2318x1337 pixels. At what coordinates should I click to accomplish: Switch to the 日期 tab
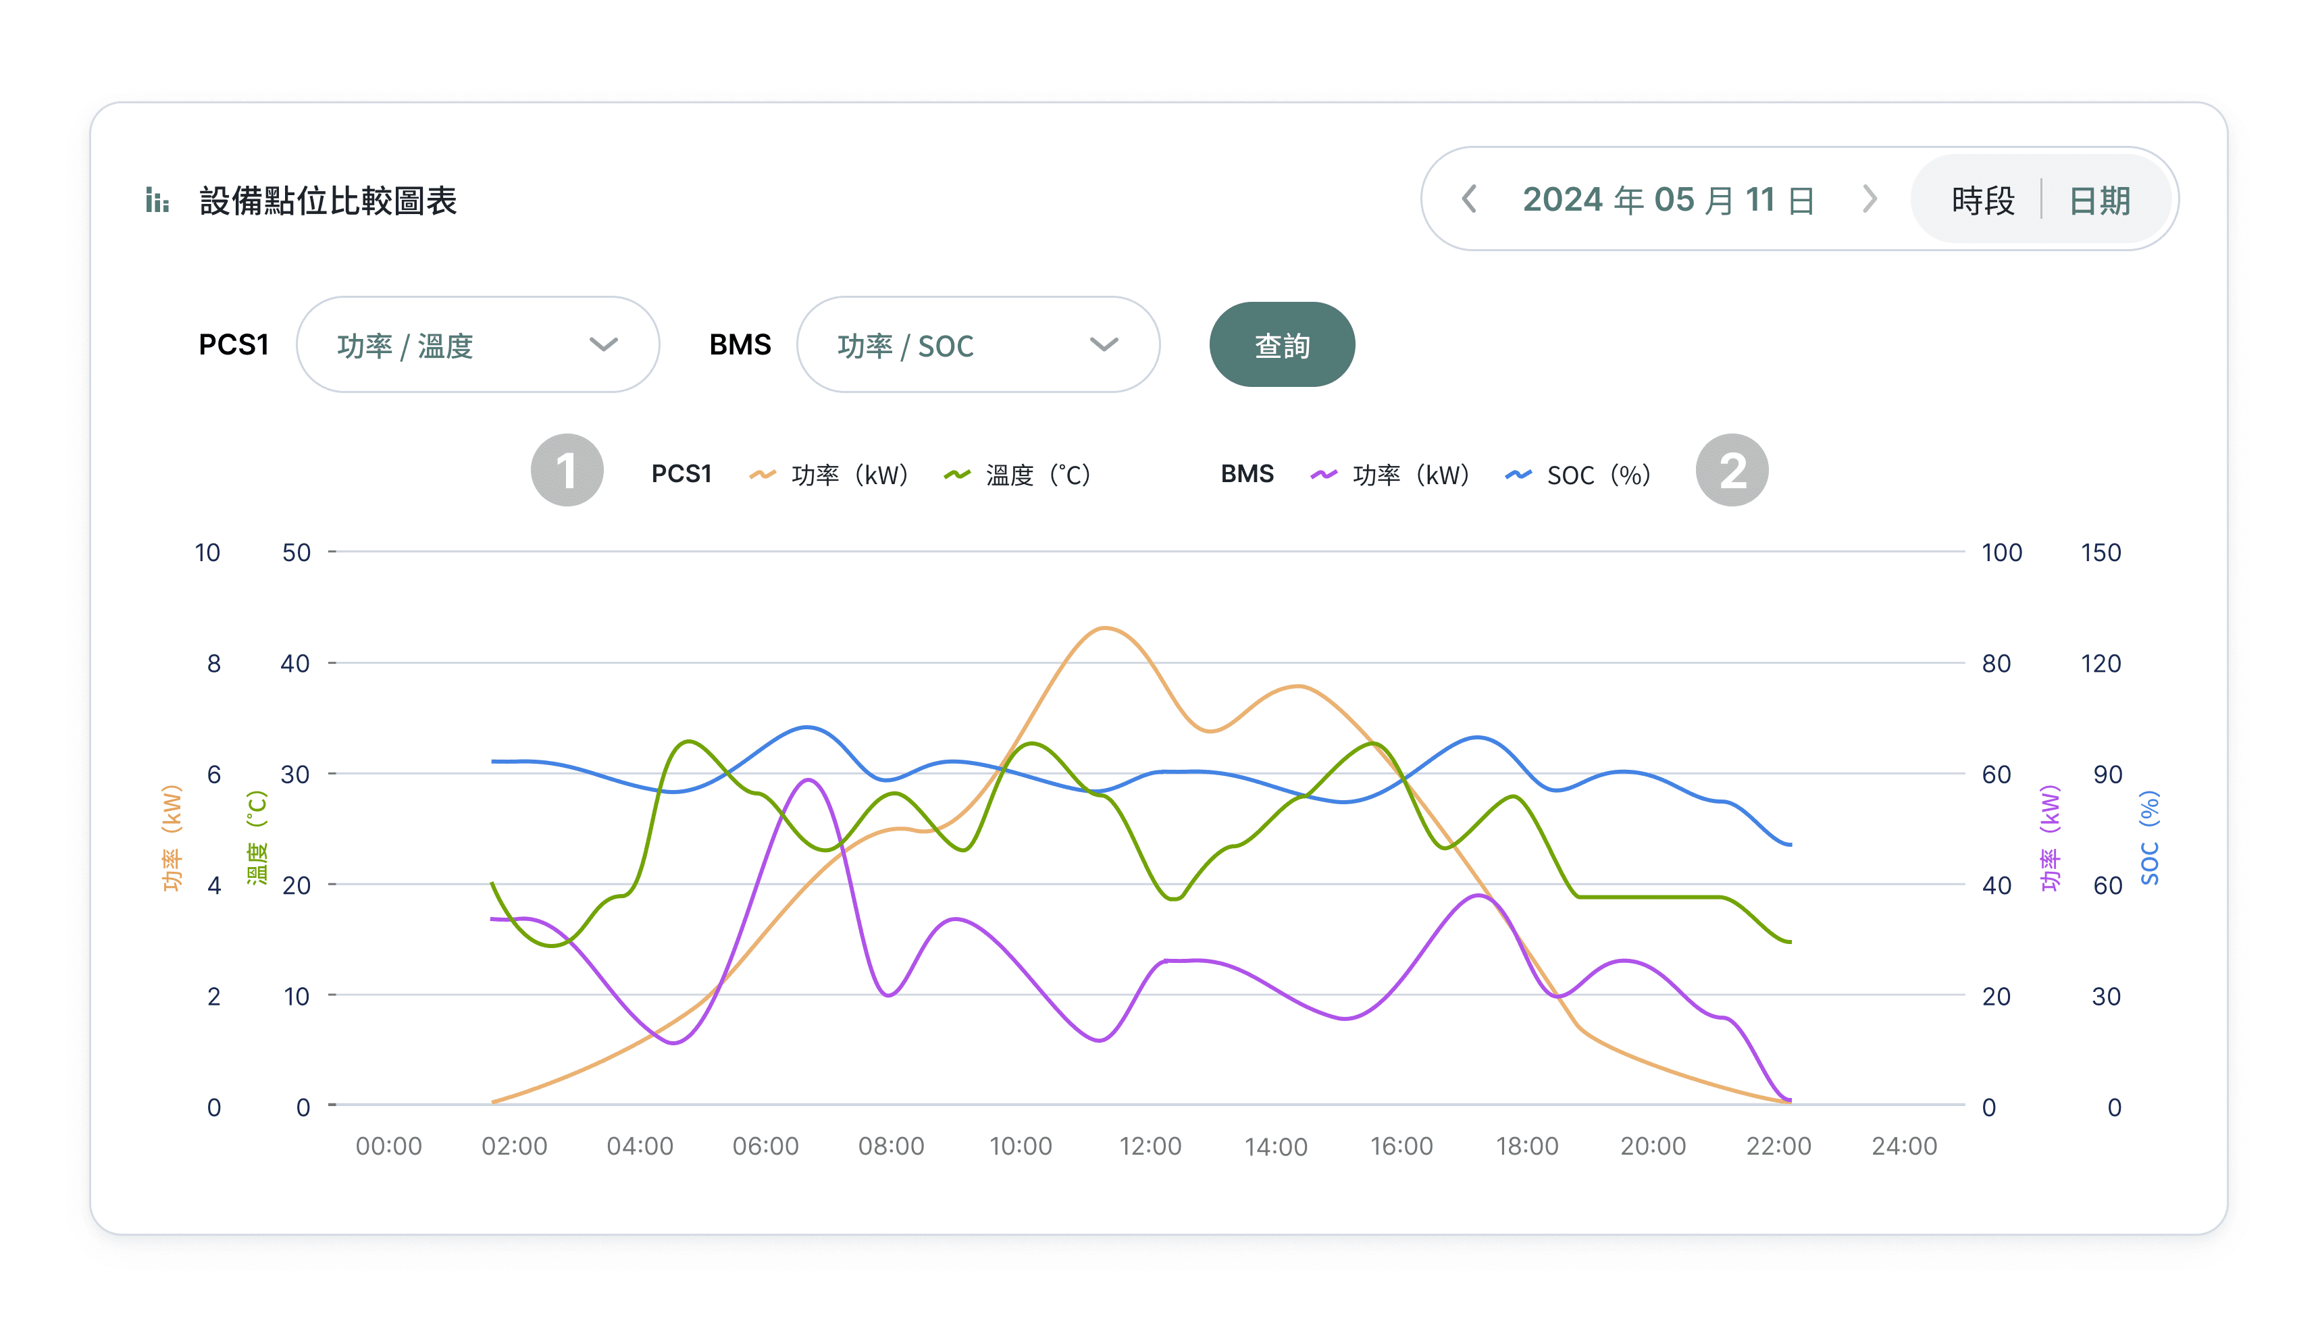pos(2099,199)
